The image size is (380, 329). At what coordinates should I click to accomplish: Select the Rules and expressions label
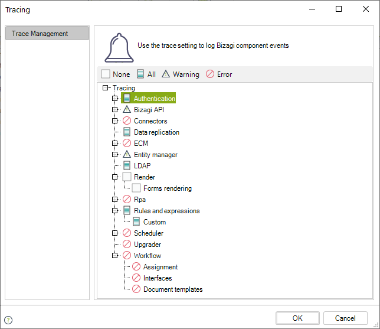tap(167, 211)
